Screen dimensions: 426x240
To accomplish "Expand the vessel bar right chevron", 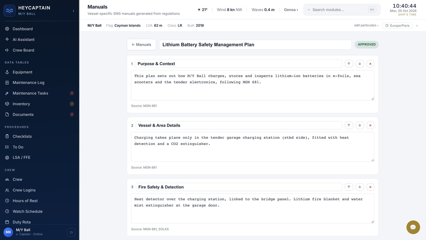I will coord(417,26).
